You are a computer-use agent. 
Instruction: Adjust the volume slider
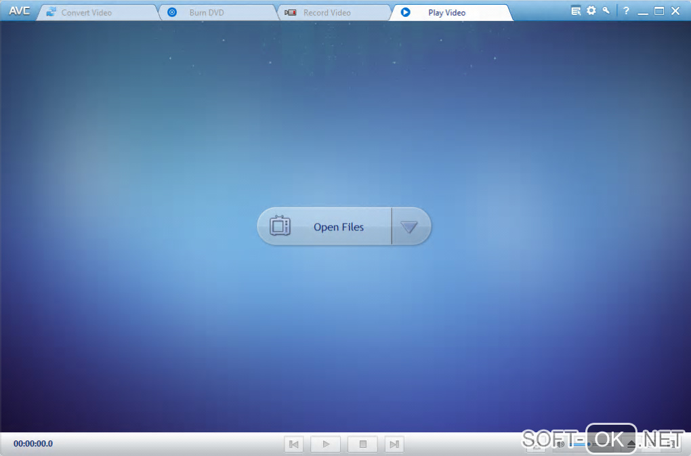(591, 444)
